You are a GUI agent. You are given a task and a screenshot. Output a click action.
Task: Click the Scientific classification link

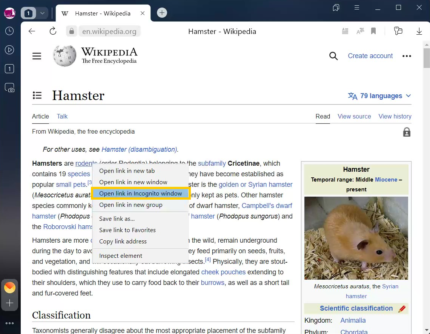(x=356, y=308)
